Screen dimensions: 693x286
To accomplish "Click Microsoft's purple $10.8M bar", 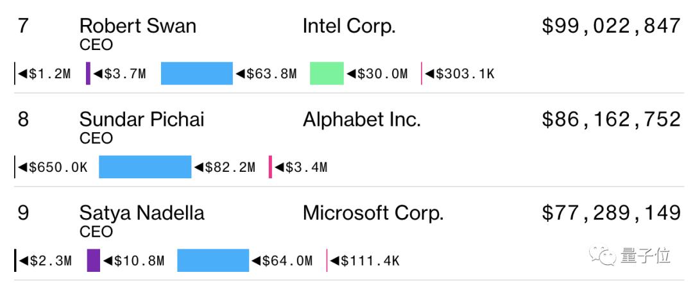I will pos(94,260).
